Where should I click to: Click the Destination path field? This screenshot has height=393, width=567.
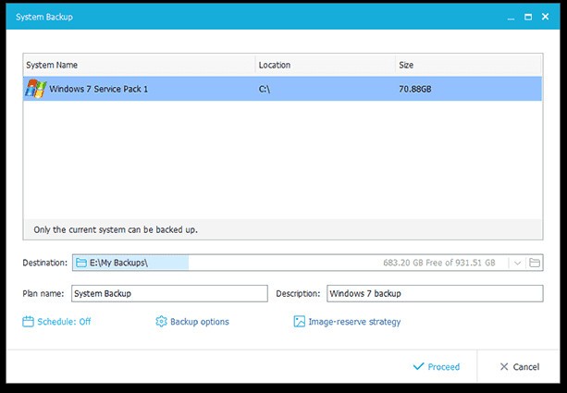(307, 263)
